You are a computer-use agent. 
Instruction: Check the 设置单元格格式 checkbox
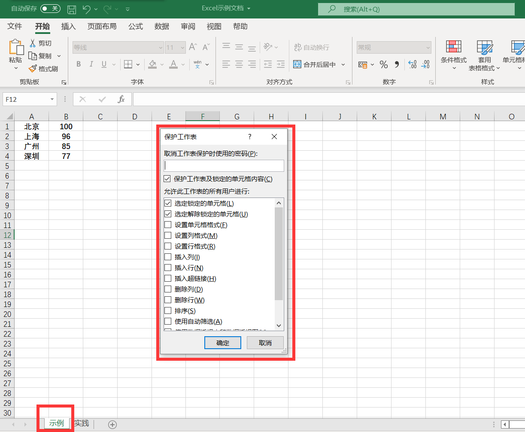point(168,225)
